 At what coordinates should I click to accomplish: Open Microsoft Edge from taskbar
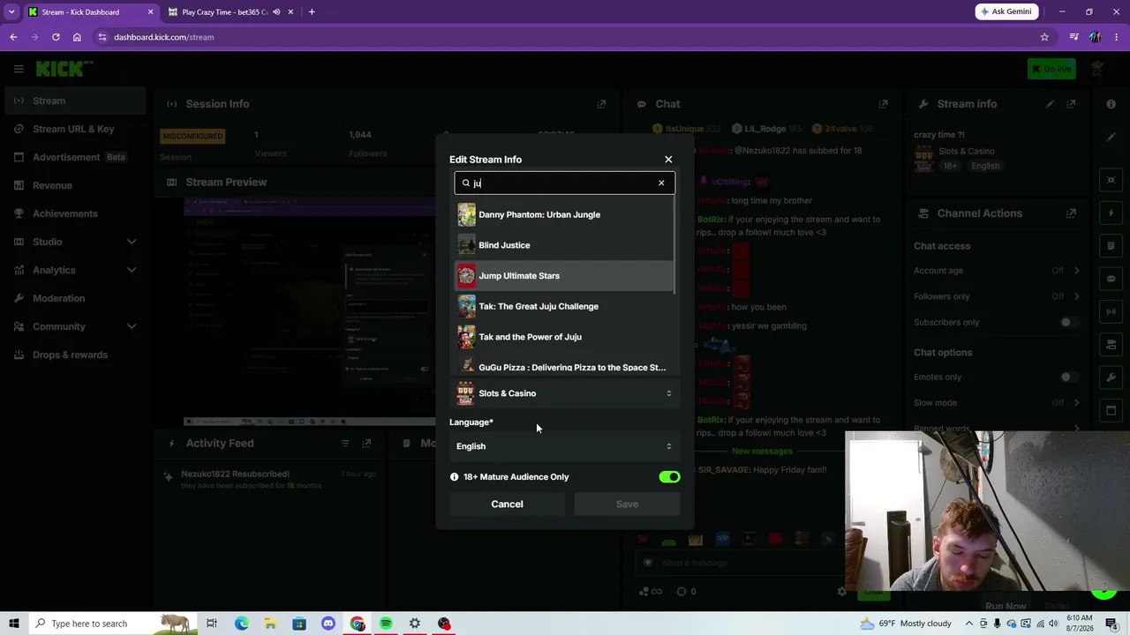pos(242,624)
